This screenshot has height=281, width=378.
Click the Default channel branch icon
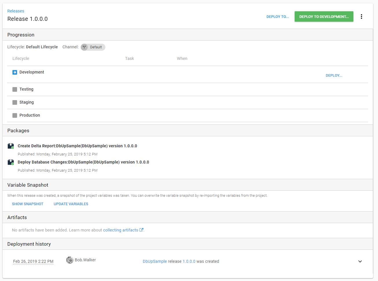[x=84, y=47]
